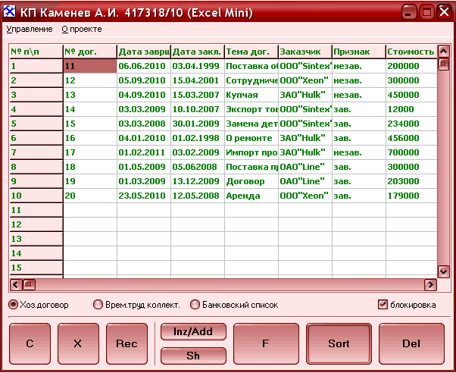Choose the Банковский список radio option
The width and height of the screenshot is (456, 373).
pyautogui.click(x=195, y=305)
